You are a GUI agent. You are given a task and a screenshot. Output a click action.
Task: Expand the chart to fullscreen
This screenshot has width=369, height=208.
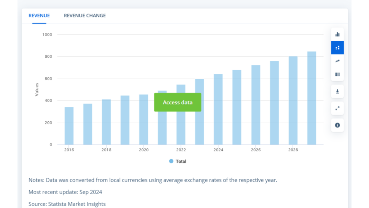click(337, 108)
